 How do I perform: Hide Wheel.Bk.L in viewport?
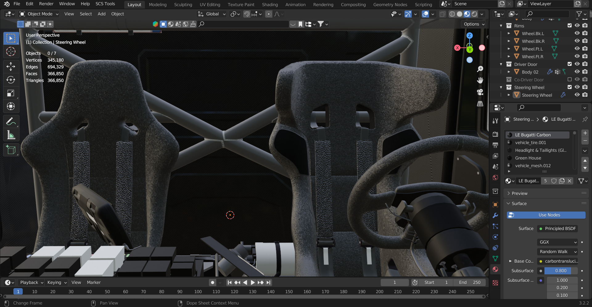pos(577,33)
